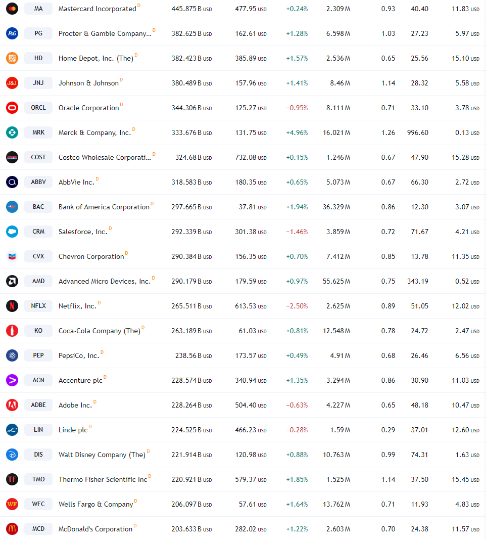Open the Coca-Cola Company (The) link
Screen dimensions: 486x540
[100, 331]
